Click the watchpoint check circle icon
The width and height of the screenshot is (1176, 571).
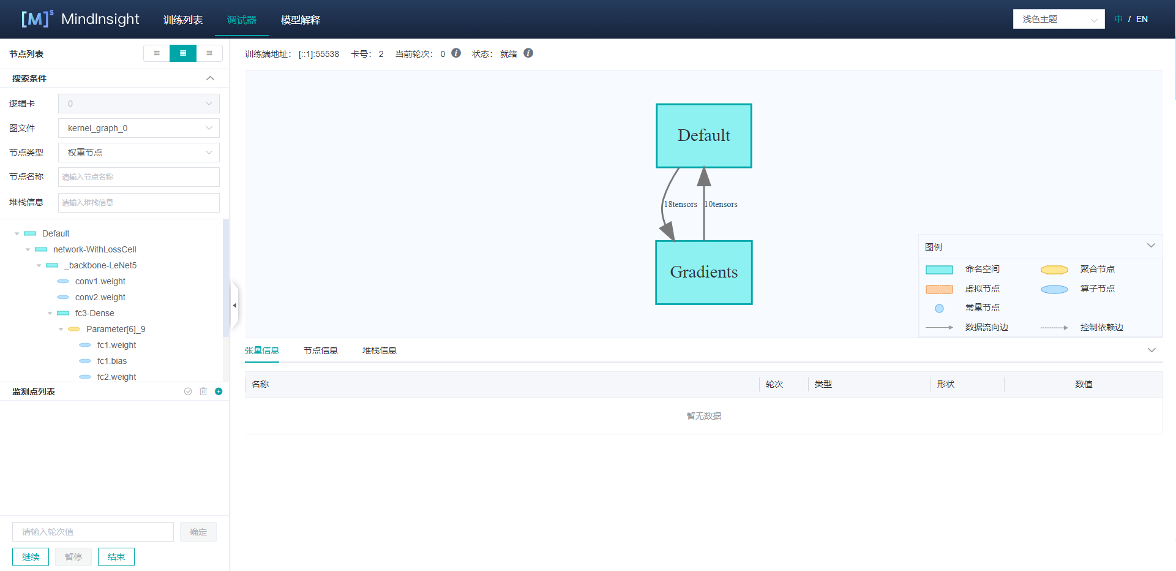click(188, 391)
